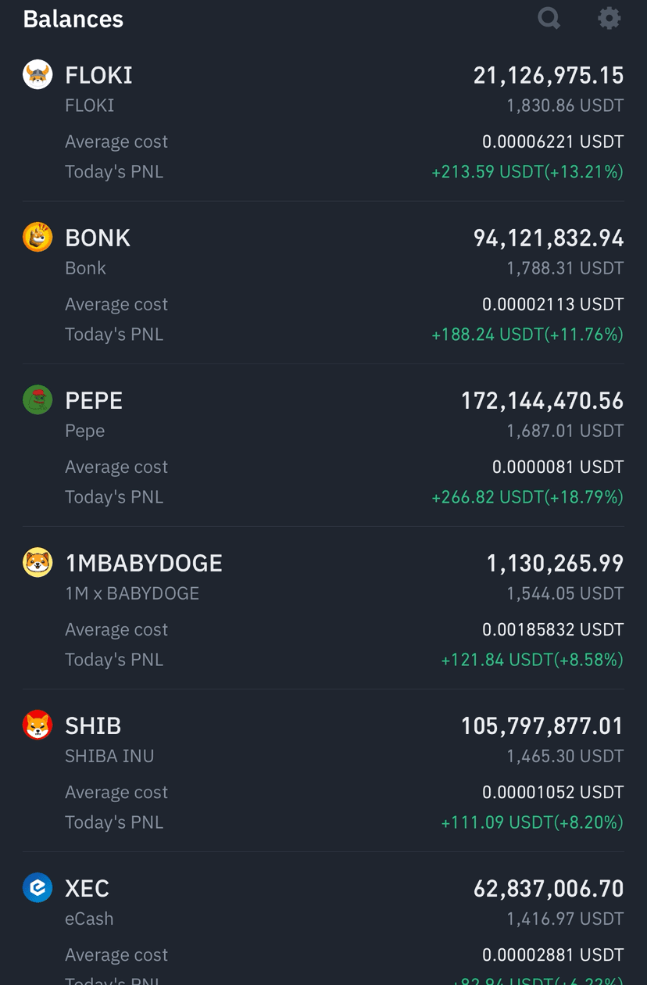Tap BONK average cost 0.00002113 USDT
Image resolution: width=647 pixels, height=985 pixels.
553,304
